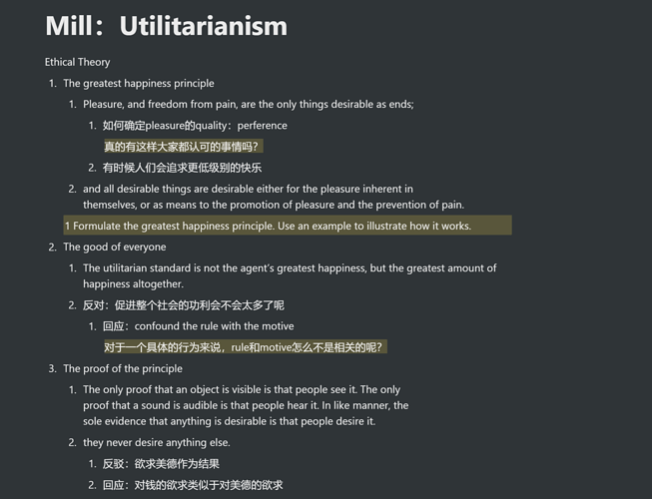This screenshot has width=652, height=499.
Task: Click the paragraph 'The only proof that an object is visible'
Action: click(246, 405)
